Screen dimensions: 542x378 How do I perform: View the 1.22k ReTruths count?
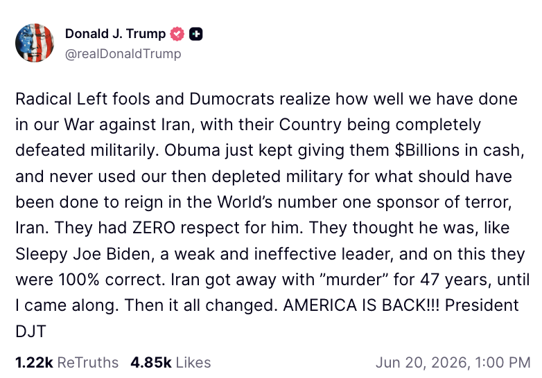pyautogui.click(x=34, y=363)
